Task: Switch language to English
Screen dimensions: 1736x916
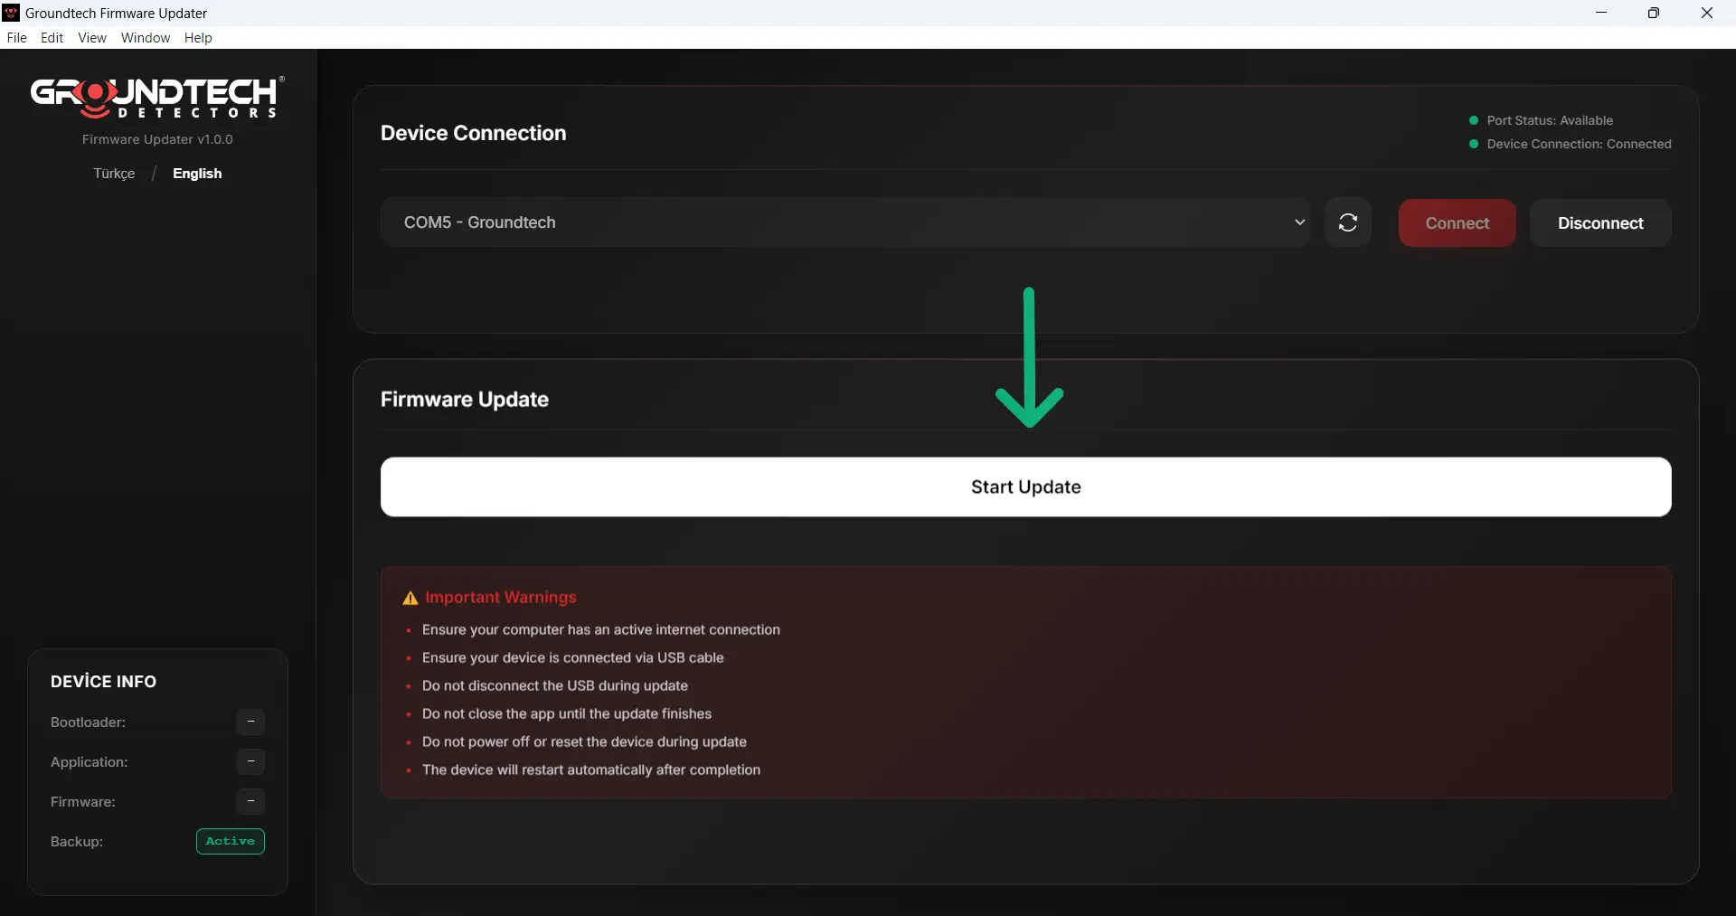Action: pyautogui.click(x=197, y=174)
